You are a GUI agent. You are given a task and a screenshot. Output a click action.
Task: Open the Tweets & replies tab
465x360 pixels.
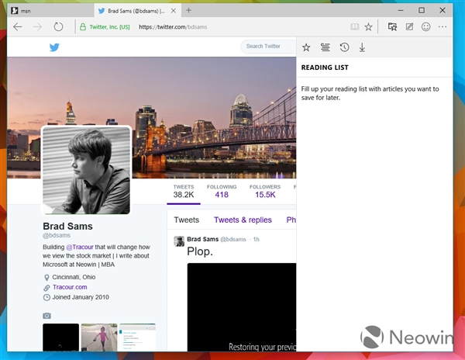tap(243, 220)
